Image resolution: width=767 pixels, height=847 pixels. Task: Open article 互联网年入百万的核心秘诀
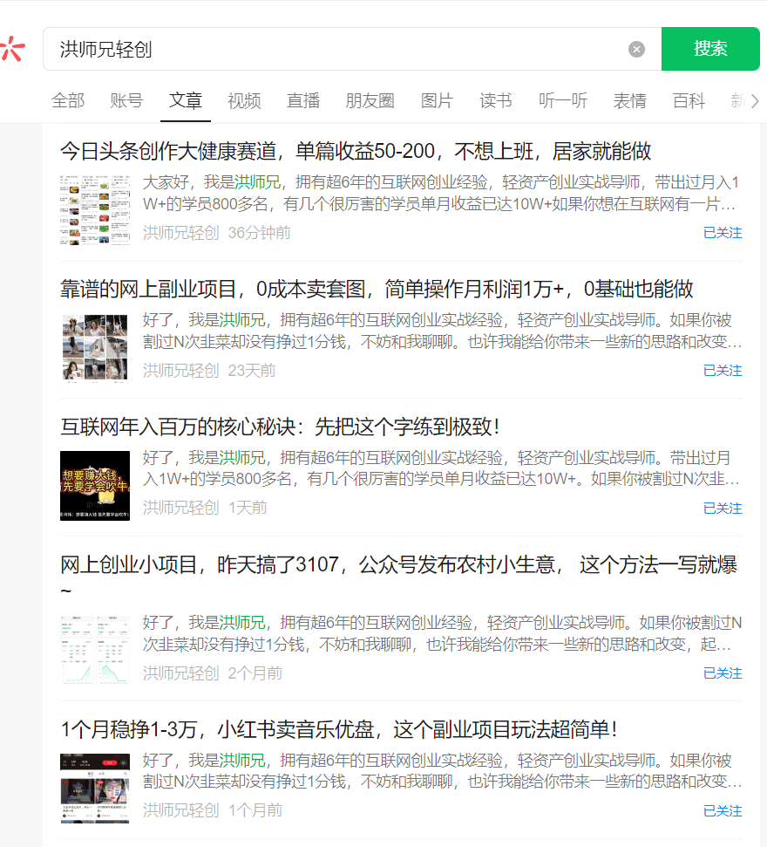tap(280, 427)
